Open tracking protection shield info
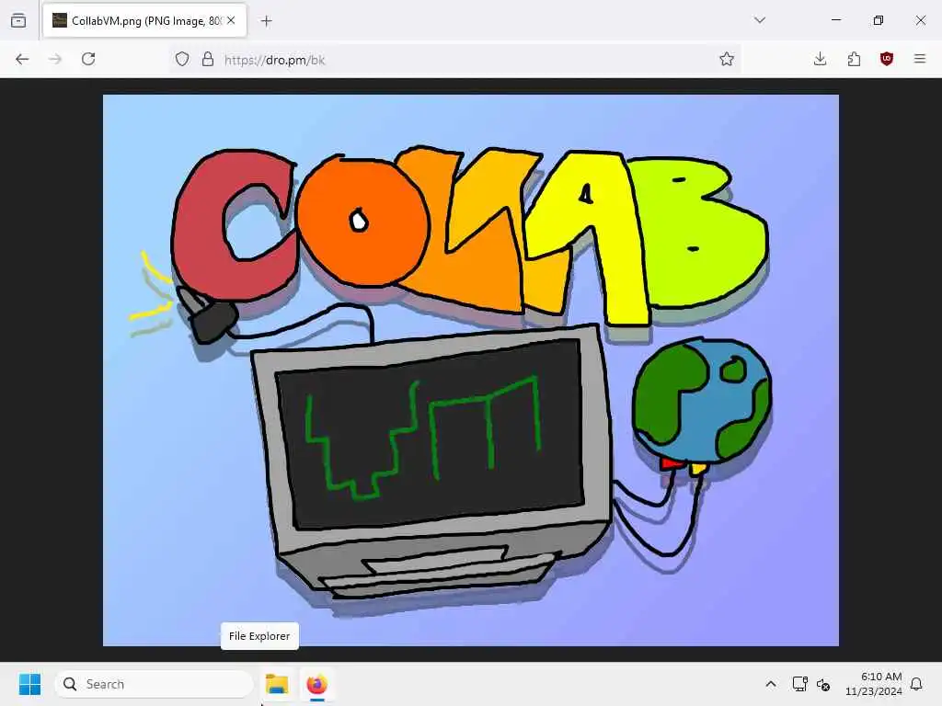942x706 pixels. click(x=182, y=59)
